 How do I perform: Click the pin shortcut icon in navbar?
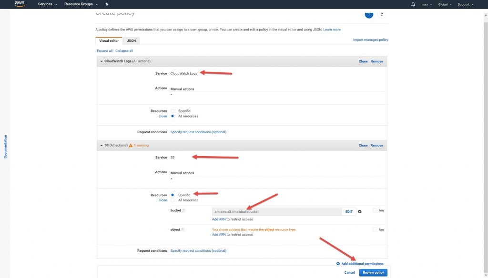click(x=107, y=4)
